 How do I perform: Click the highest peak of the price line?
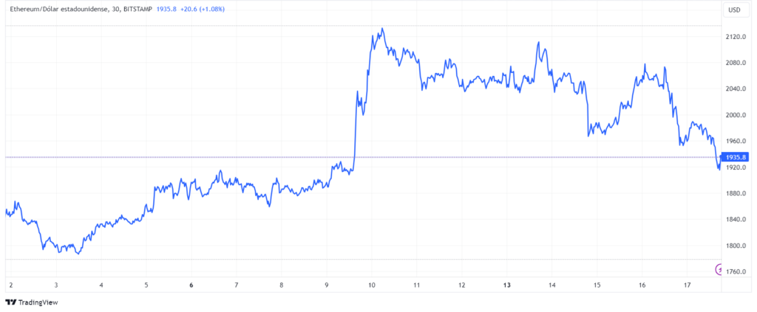(x=381, y=29)
